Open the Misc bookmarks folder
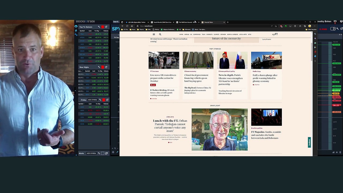The height and width of the screenshot is (193, 343). click(x=148, y=29)
